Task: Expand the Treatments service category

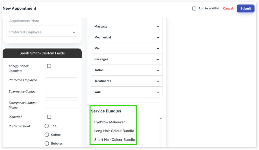Action: 126,81
